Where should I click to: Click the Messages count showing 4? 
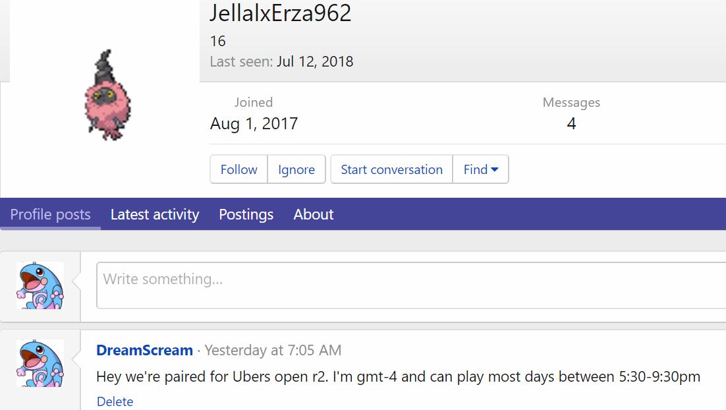[571, 123]
